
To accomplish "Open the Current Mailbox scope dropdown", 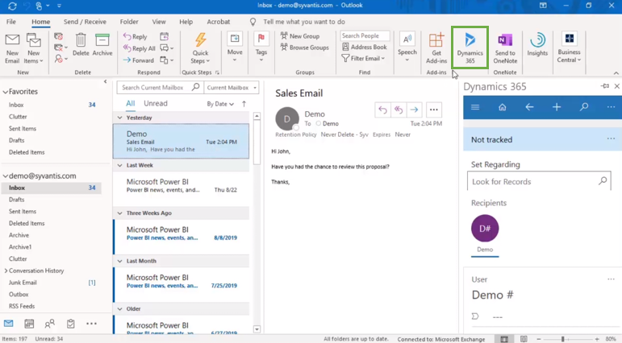I will [232, 88].
